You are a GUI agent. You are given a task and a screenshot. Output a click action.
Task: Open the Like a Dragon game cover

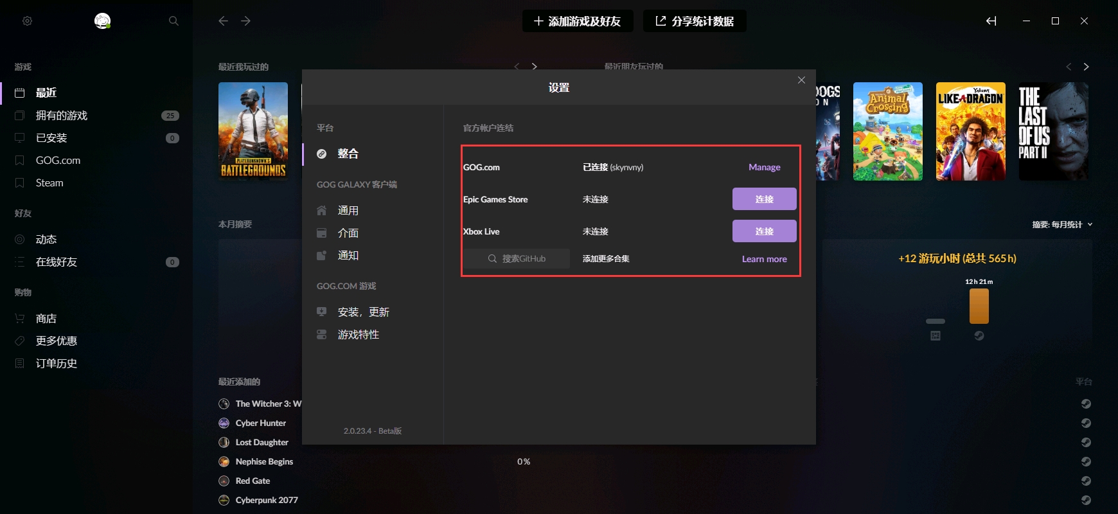coord(971,131)
